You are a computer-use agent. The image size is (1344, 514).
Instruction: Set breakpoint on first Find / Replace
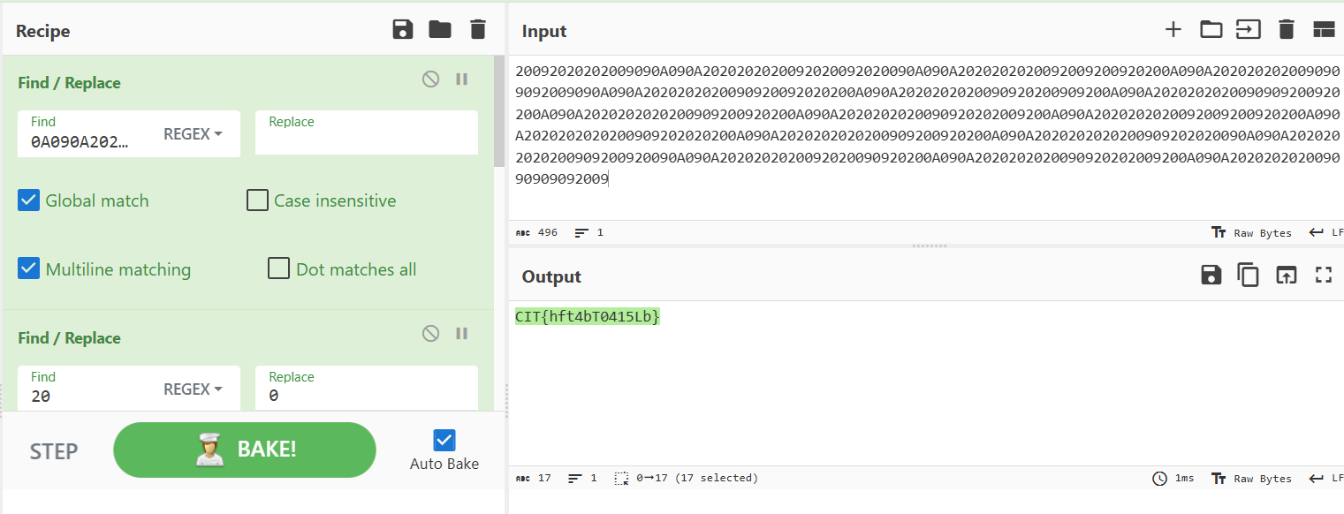461,79
